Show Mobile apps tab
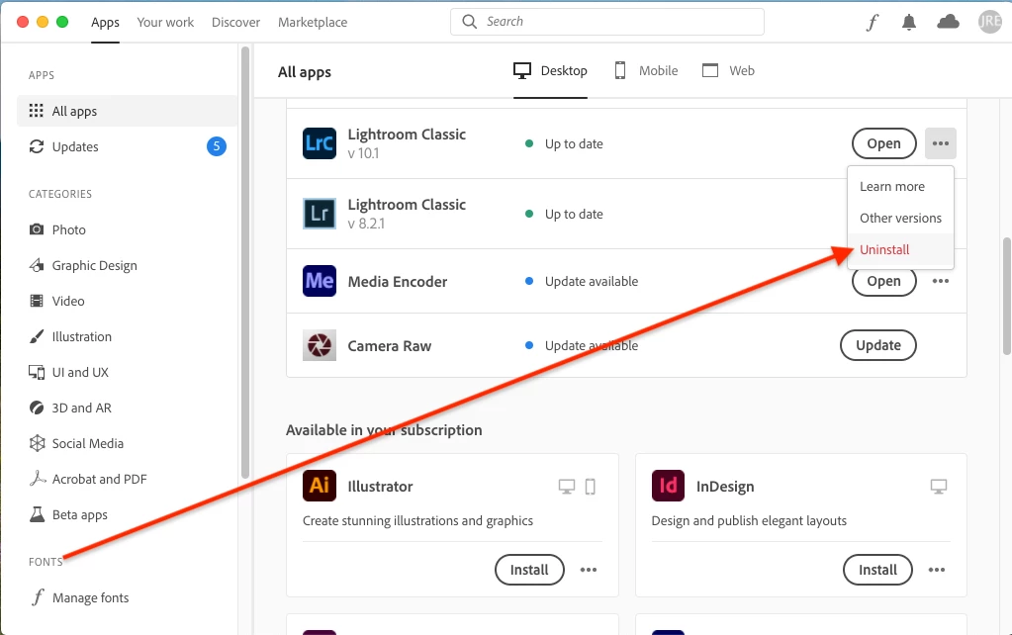This screenshot has height=635, width=1012. click(645, 71)
